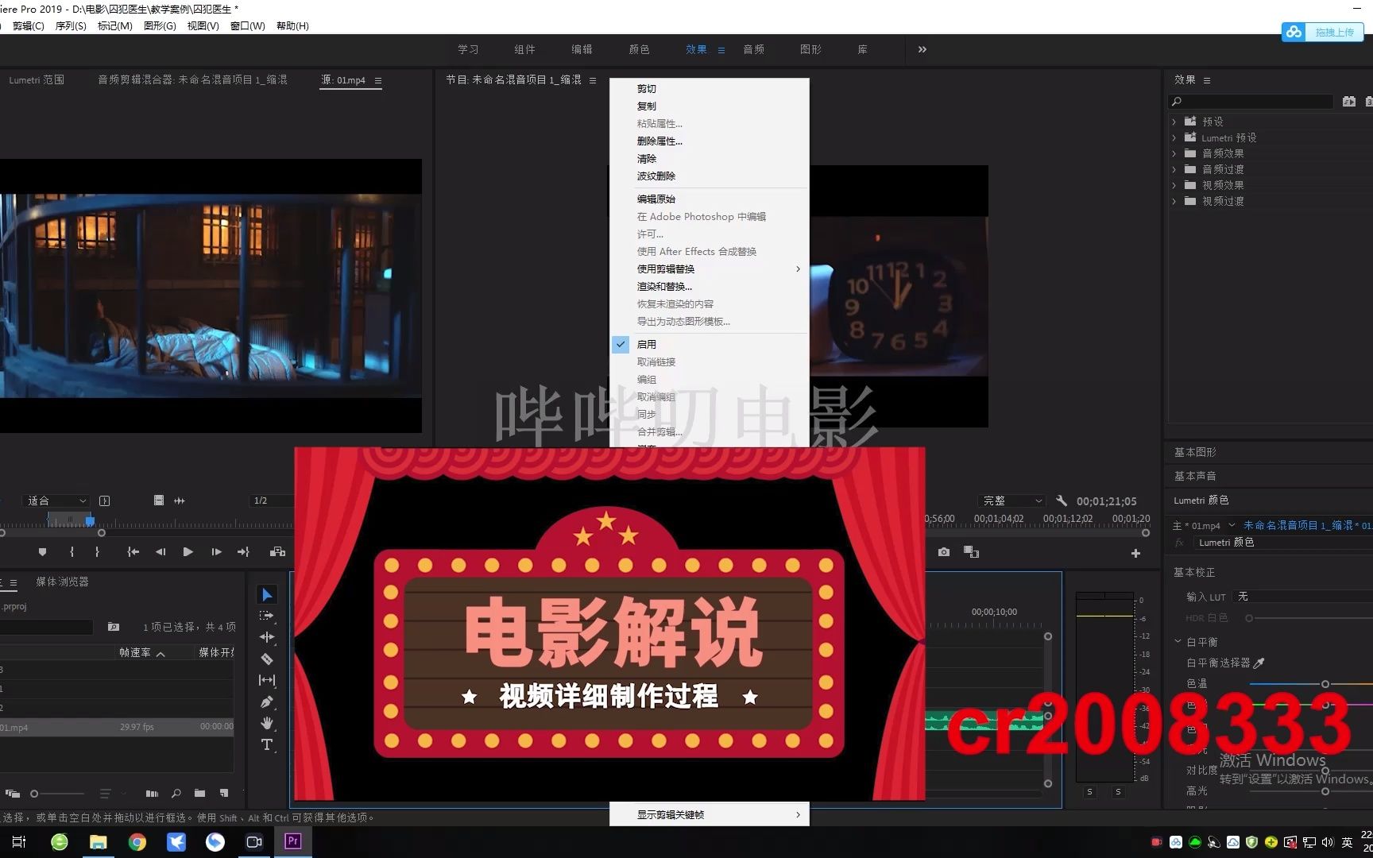1373x858 pixels.
Task: Click Mark In bracket button
Action: coord(72,551)
